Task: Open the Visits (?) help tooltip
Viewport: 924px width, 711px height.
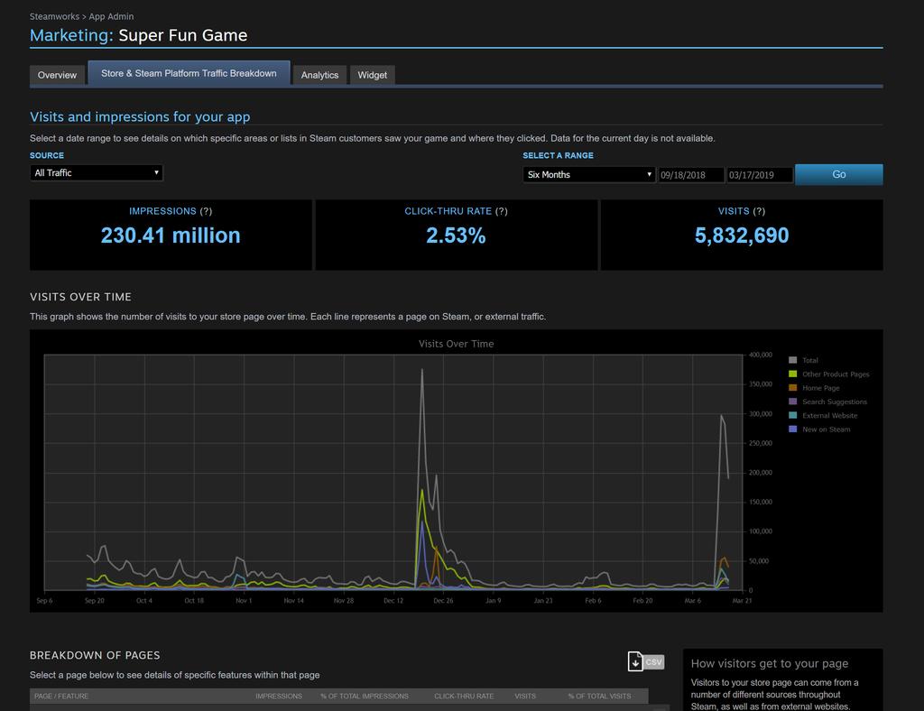Action: (758, 211)
